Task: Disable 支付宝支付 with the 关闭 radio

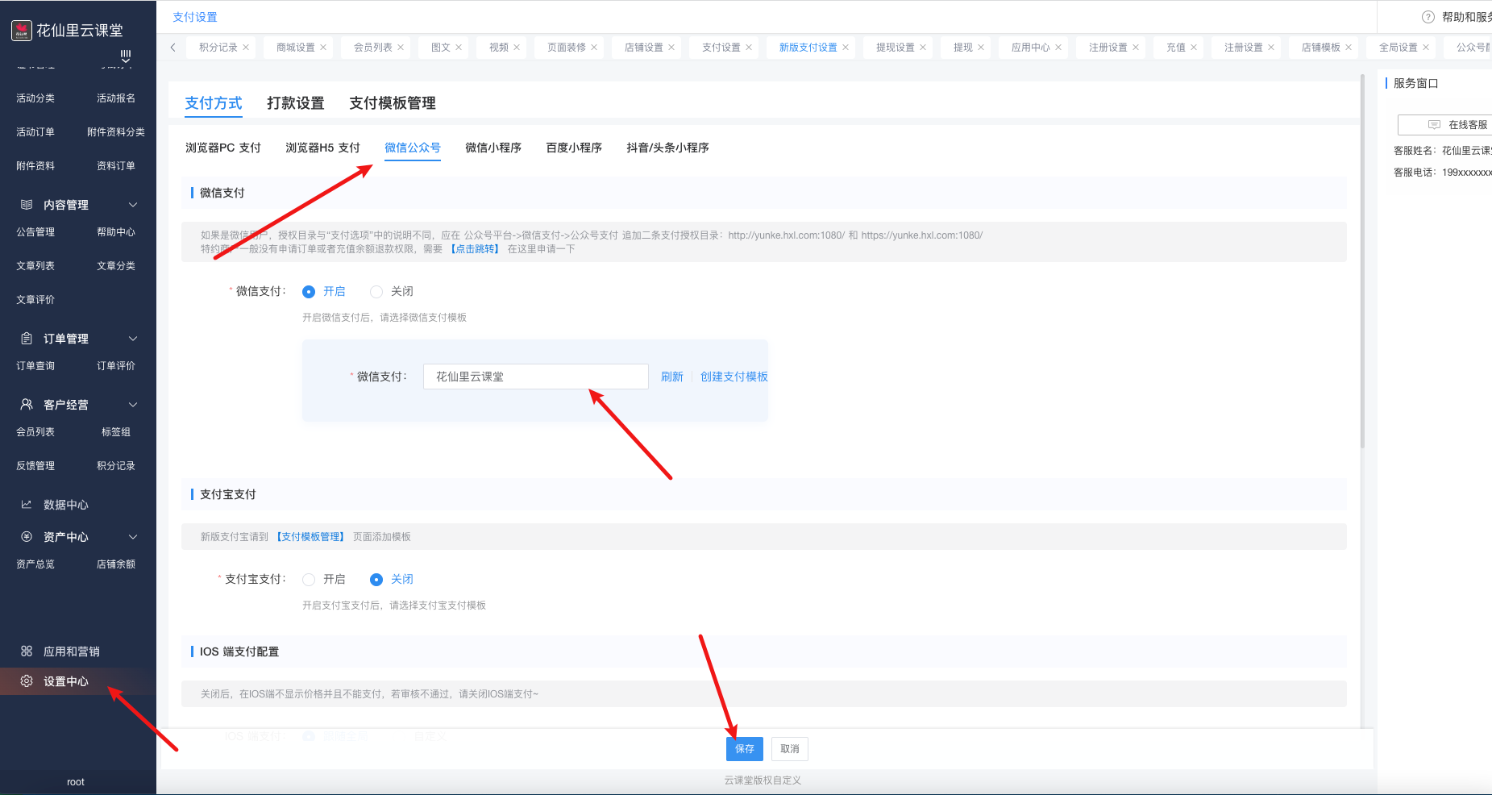Action: [376, 580]
